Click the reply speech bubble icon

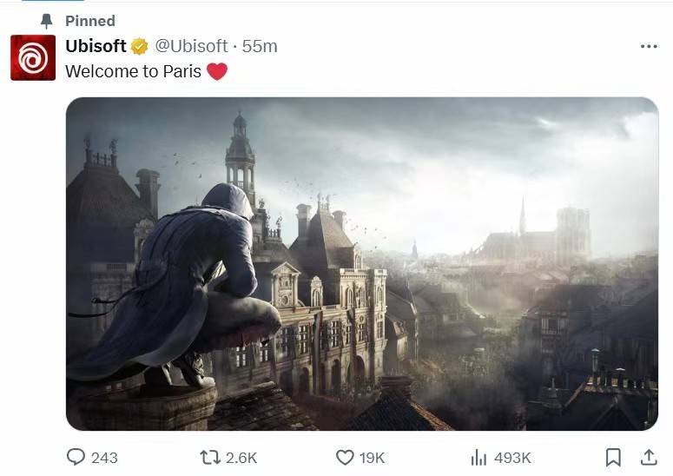76,457
